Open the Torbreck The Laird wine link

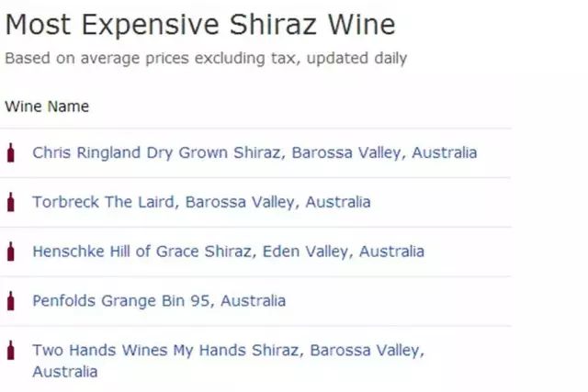[107, 202]
